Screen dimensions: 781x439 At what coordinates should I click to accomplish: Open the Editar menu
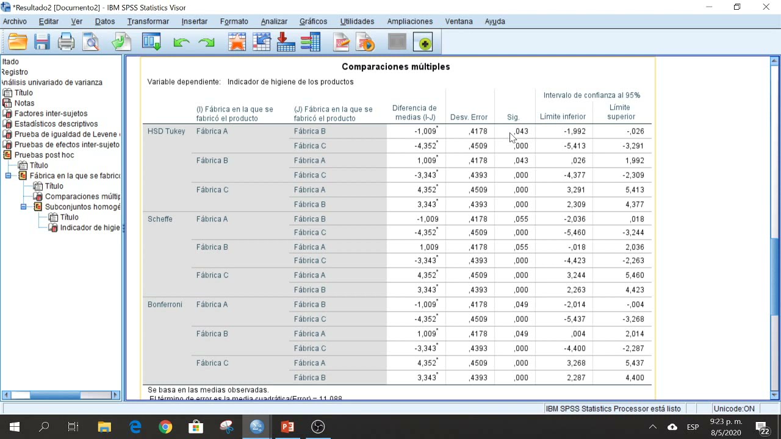[49, 21]
